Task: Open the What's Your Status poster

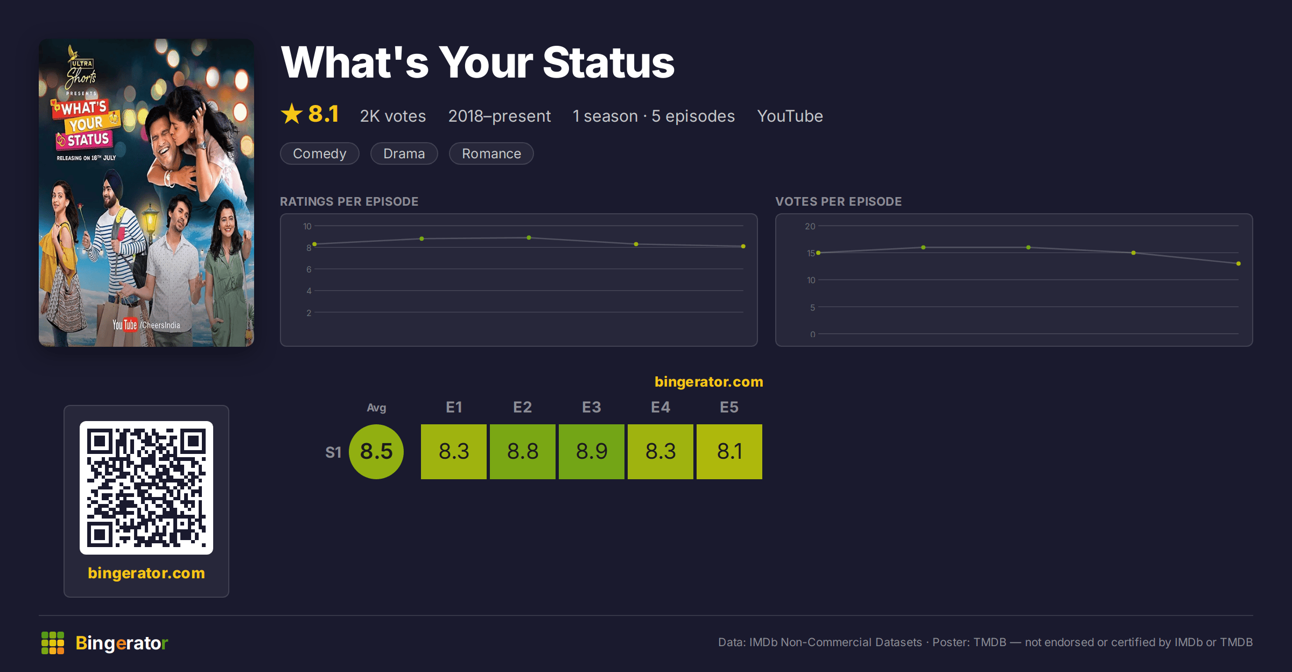Action: (x=146, y=193)
